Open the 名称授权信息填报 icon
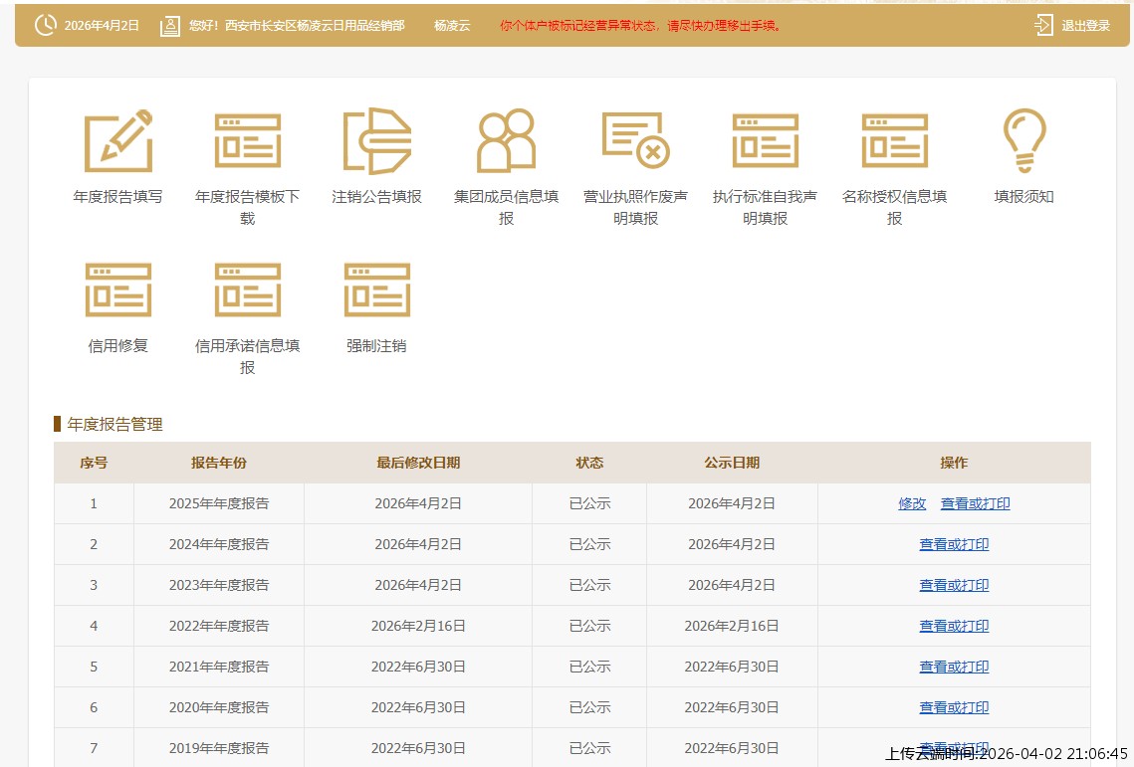Screen dimensions: 1134x767 point(894,141)
